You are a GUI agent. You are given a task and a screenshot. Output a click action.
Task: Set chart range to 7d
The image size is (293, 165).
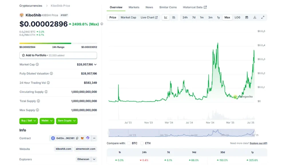(x=194, y=17)
